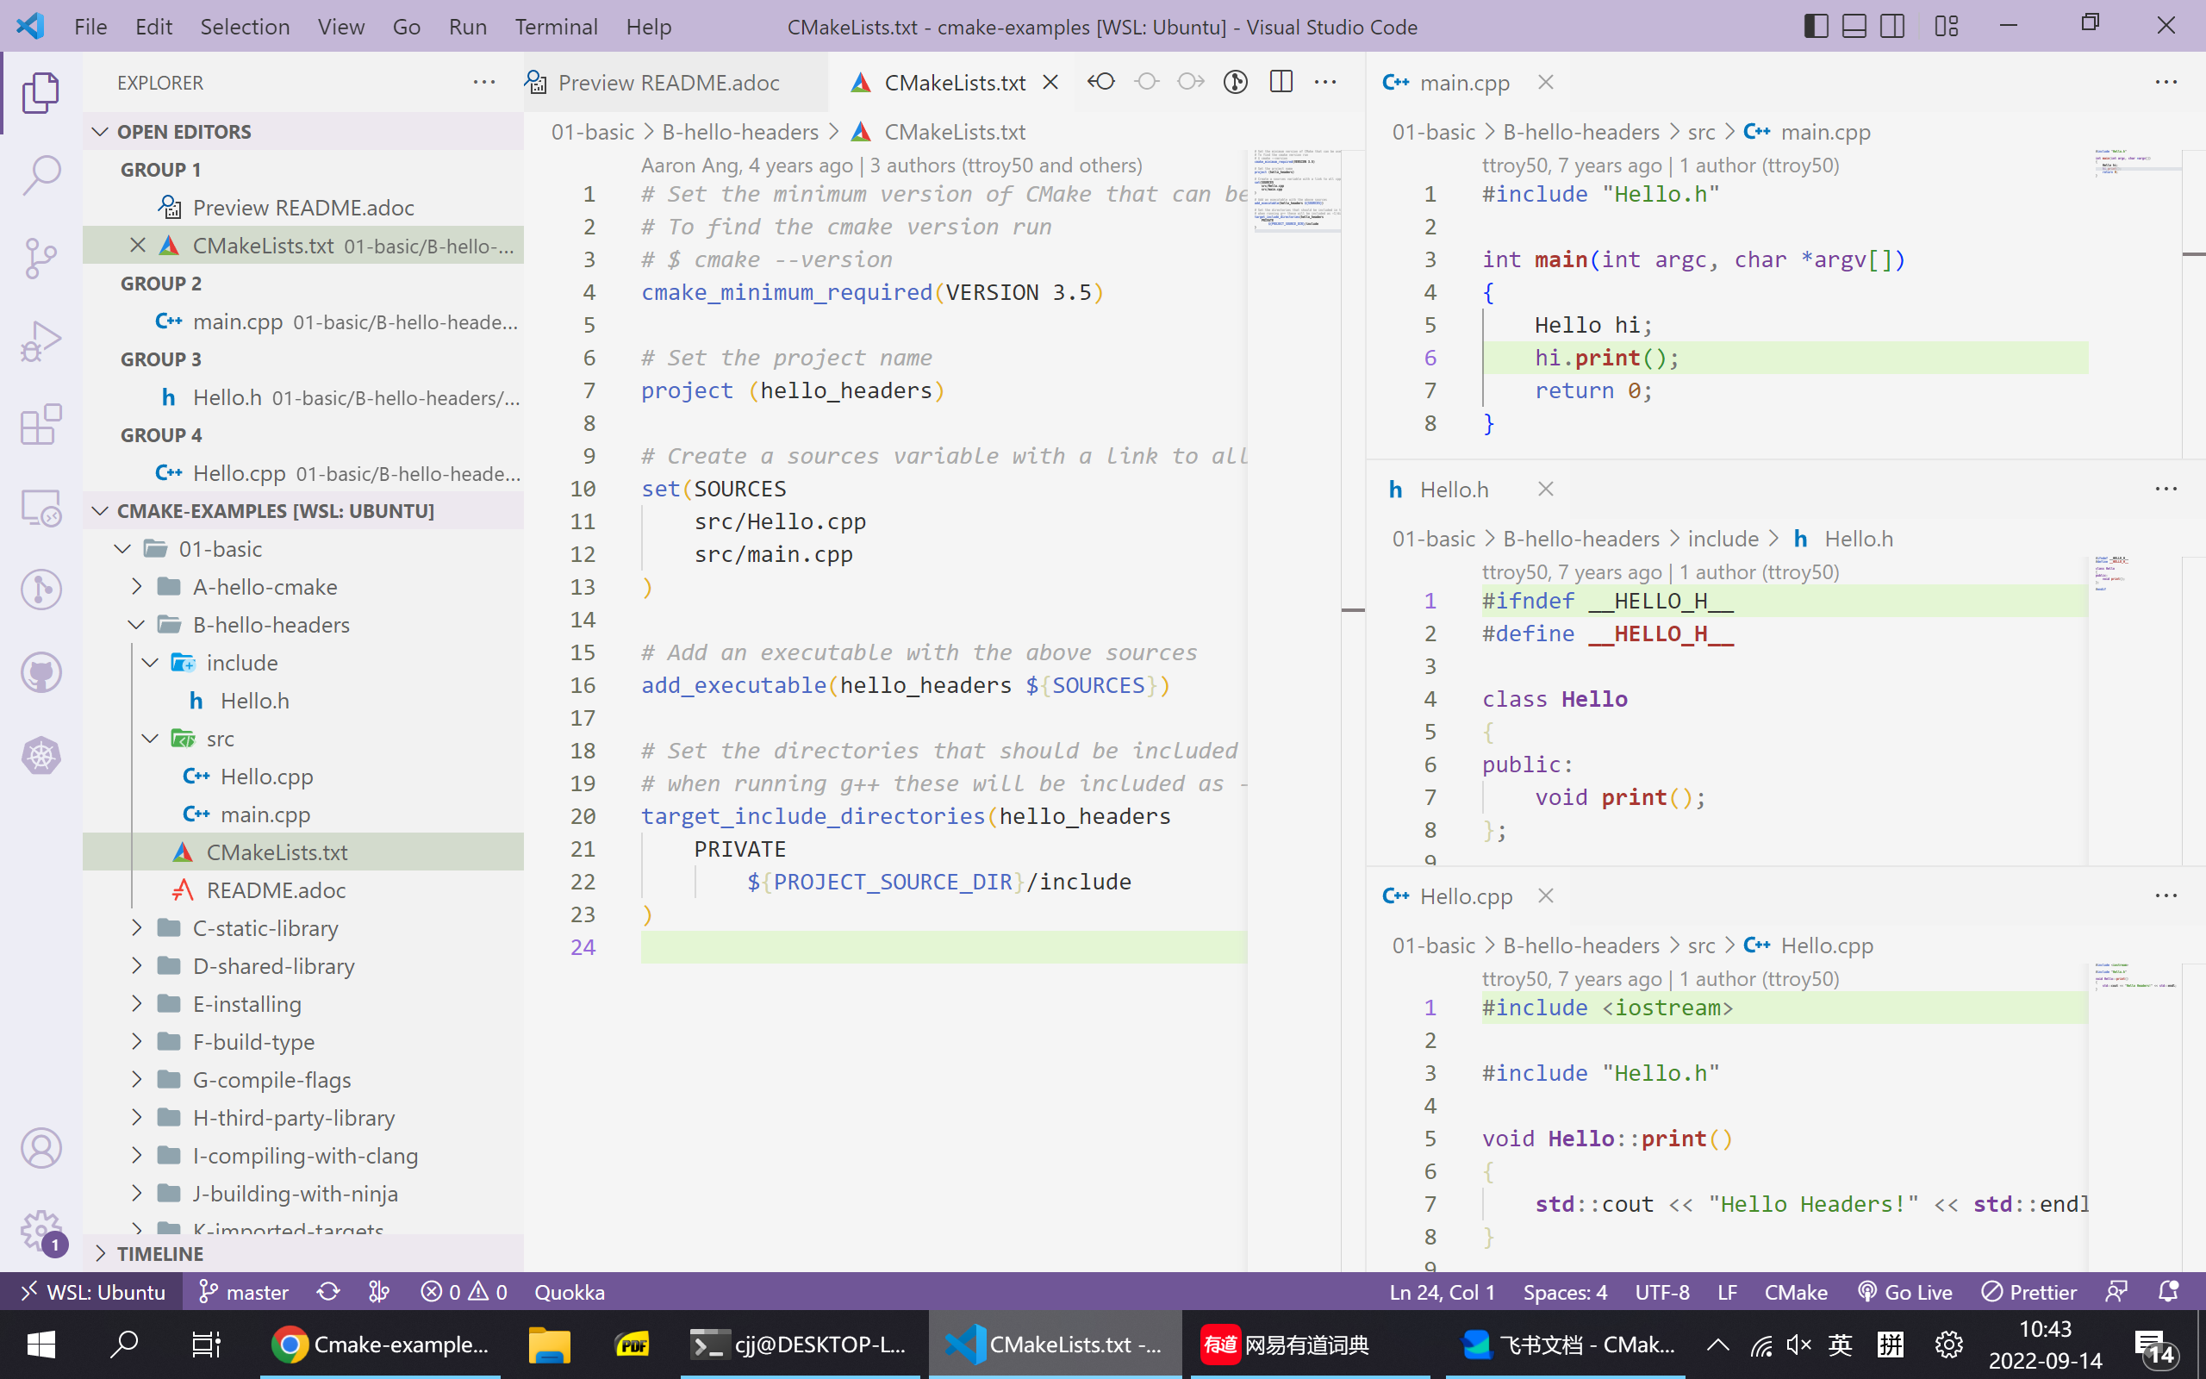Open the Terminal menu
This screenshot has width=2206, height=1379.
click(x=556, y=27)
